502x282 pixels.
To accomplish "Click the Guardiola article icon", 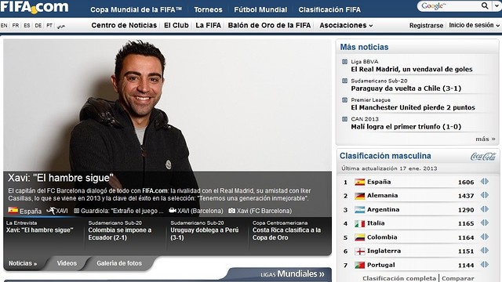I will point(77,211).
